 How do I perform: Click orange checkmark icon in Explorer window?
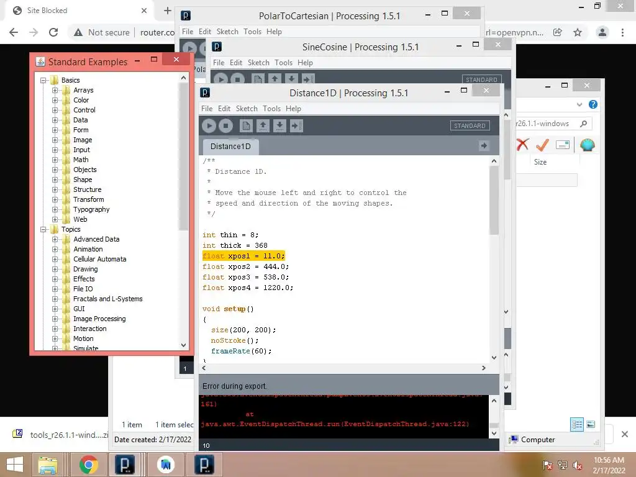(x=542, y=144)
